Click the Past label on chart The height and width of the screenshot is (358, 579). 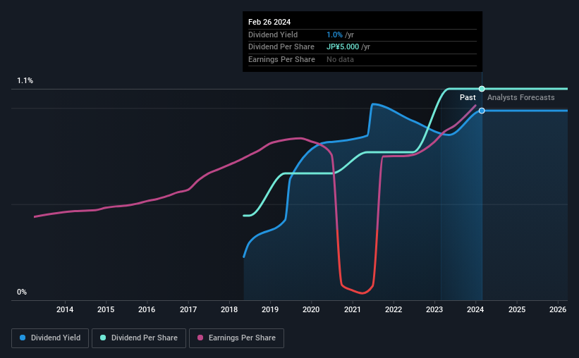click(468, 97)
